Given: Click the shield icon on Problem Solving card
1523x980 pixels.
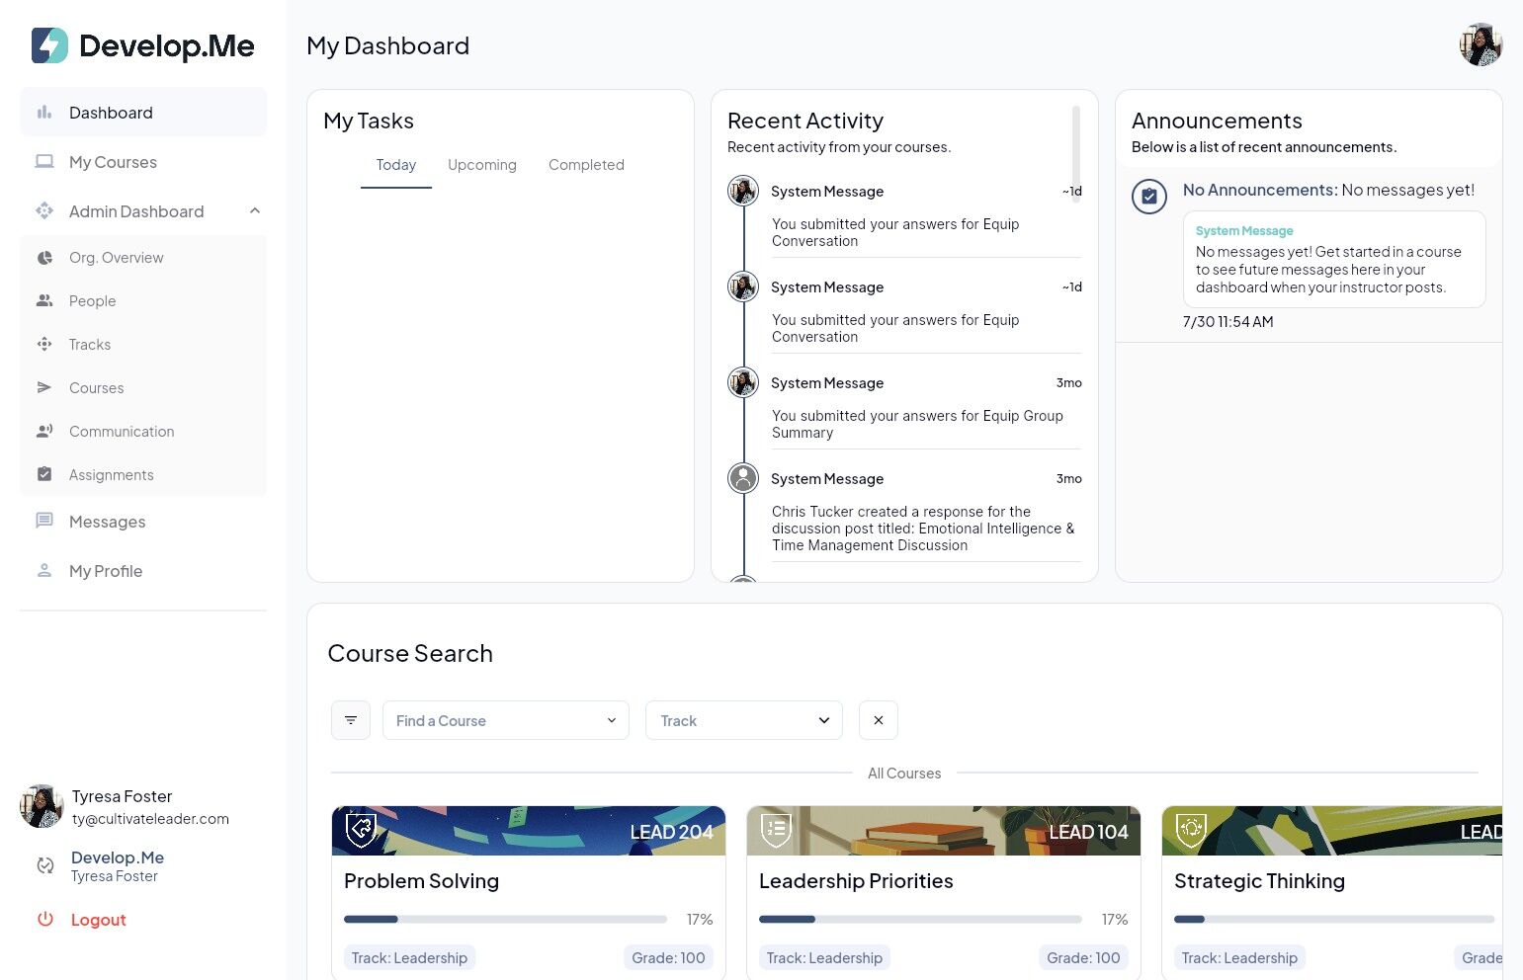Looking at the screenshot, I should [x=362, y=830].
